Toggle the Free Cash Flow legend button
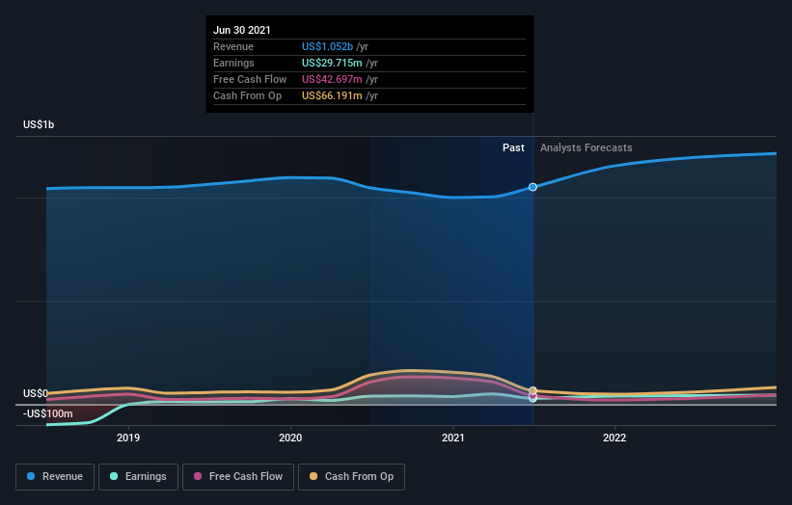 point(238,477)
